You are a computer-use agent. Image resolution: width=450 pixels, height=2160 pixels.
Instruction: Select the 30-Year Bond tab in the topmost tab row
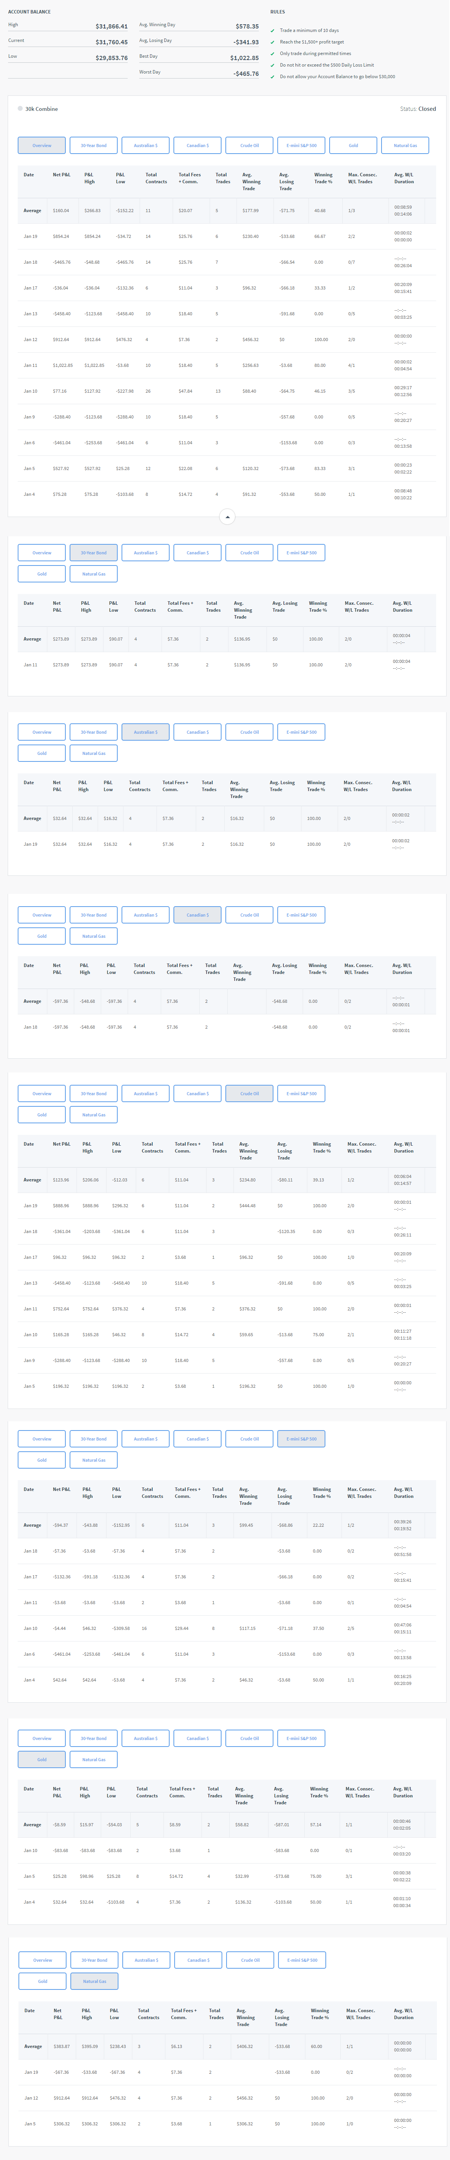click(94, 145)
